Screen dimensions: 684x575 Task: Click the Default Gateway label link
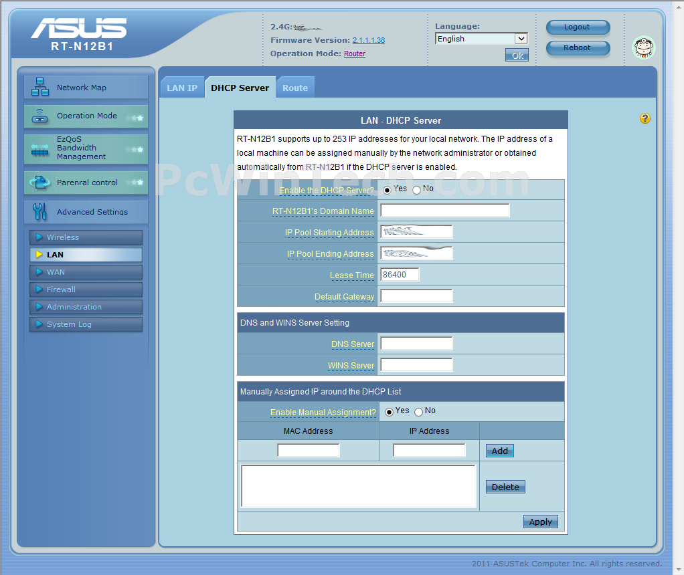pos(344,297)
